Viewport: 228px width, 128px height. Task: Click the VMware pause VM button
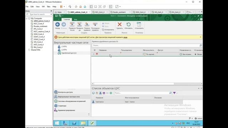click(x=61, y=7)
